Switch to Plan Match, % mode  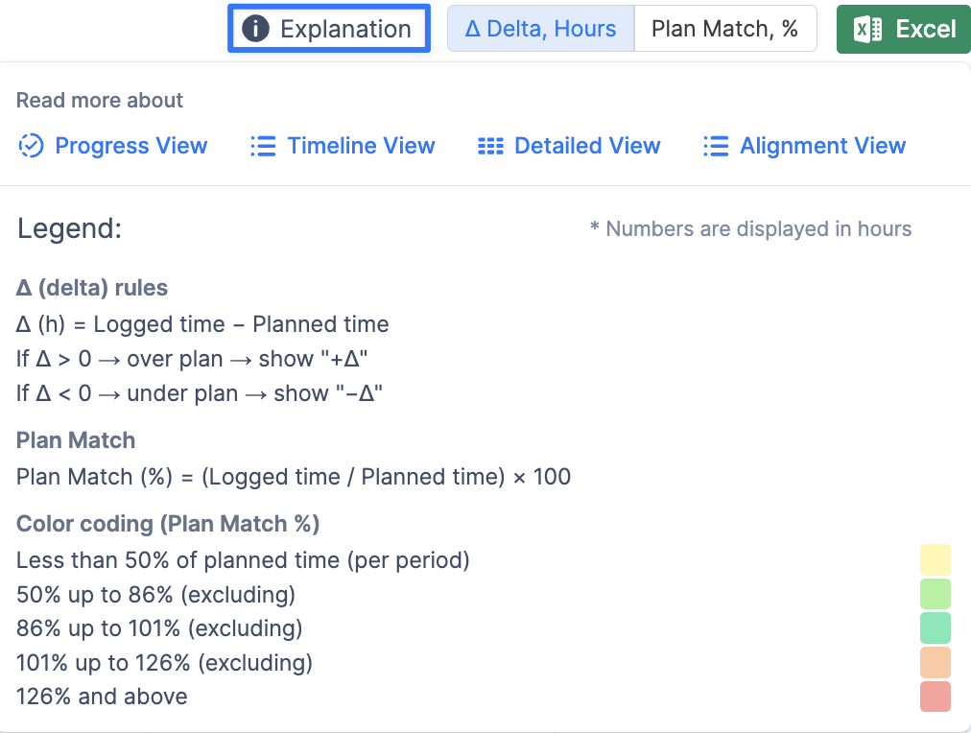pyautogui.click(x=725, y=29)
